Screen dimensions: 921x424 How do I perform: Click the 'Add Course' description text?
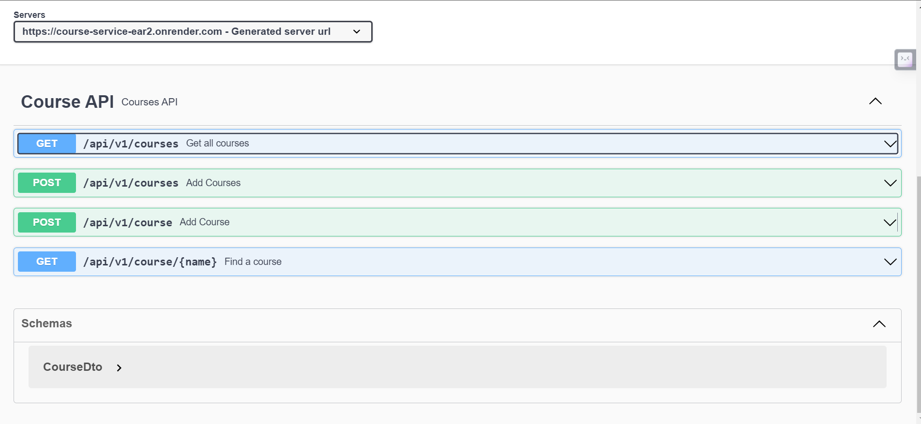pos(205,222)
